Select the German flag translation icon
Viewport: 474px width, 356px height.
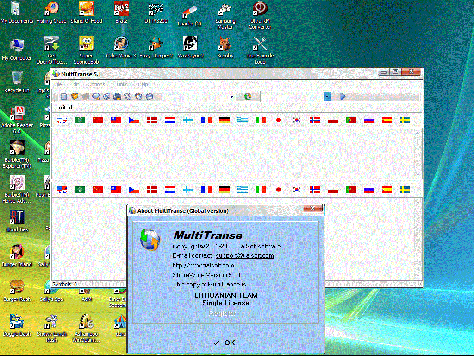click(x=224, y=120)
